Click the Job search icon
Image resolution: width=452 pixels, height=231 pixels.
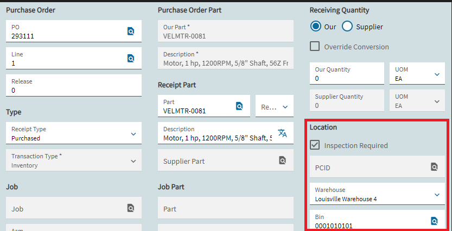pos(130,208)
